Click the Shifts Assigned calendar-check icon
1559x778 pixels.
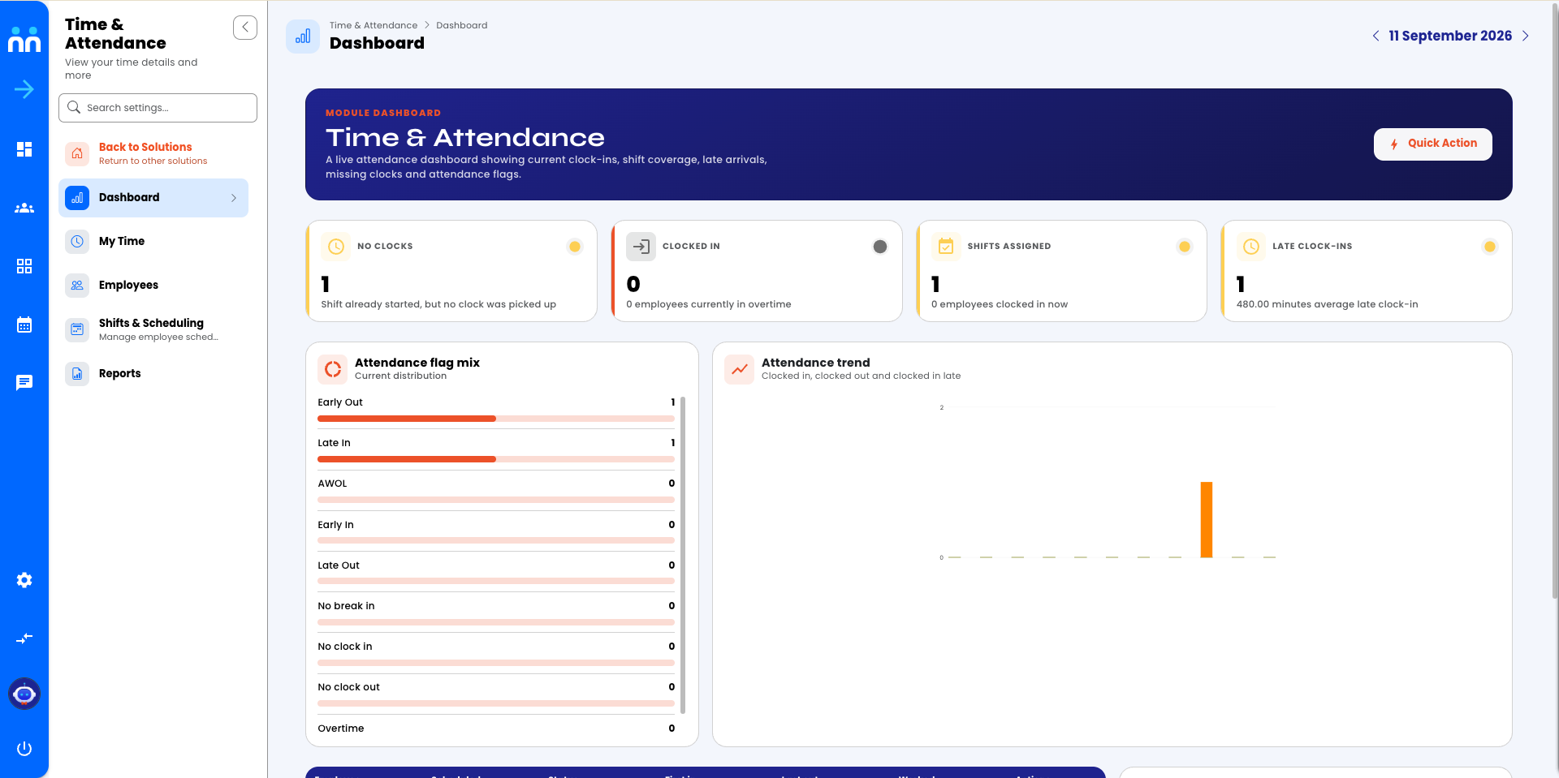coord(946,247)
